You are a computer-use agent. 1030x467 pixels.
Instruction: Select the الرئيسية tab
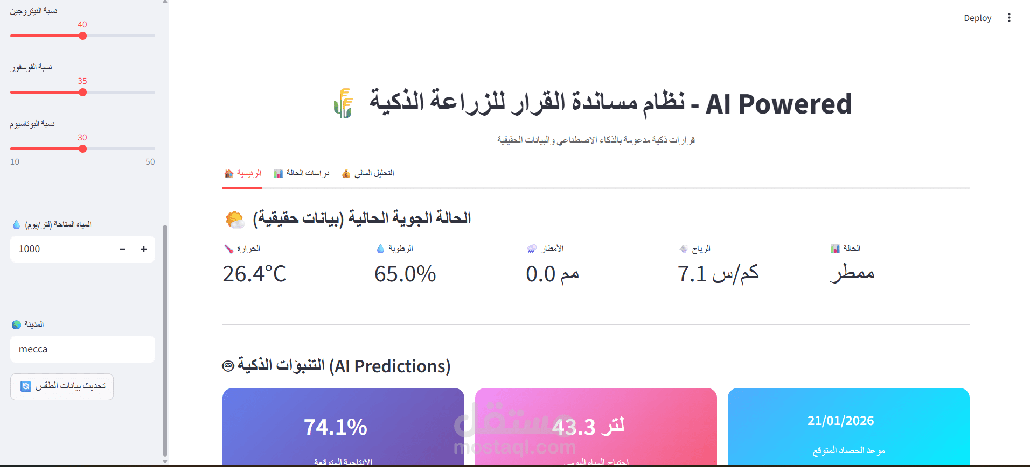click(242, 173)
